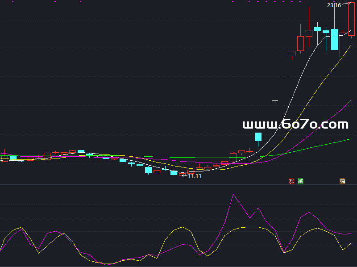This screenshot has width=357, height=267.
Task: Click the divider between chart and indicator panel
Action: (x=178, y=184)
